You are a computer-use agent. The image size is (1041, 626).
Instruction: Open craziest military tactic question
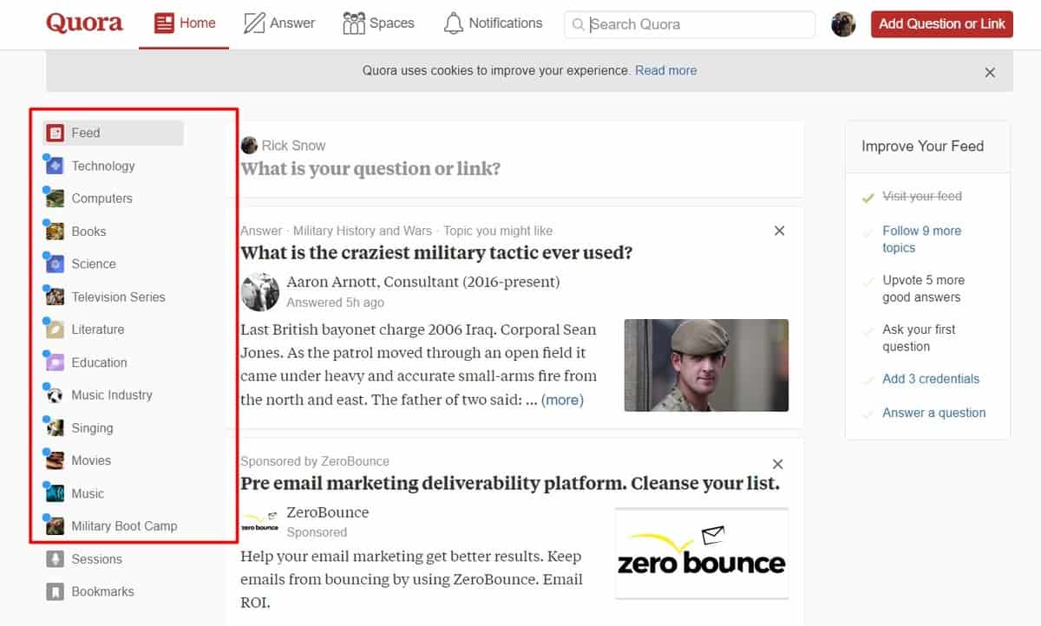436,253
